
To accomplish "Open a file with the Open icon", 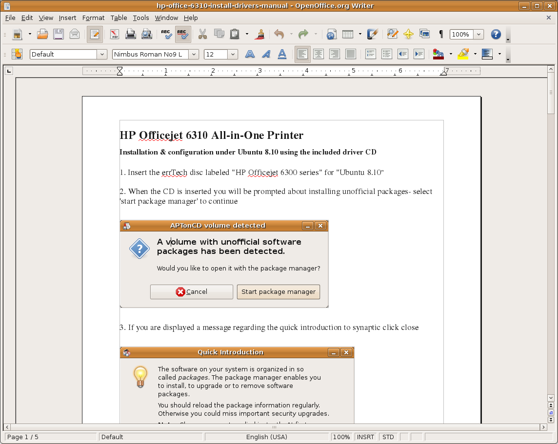I will click(43, 35).
